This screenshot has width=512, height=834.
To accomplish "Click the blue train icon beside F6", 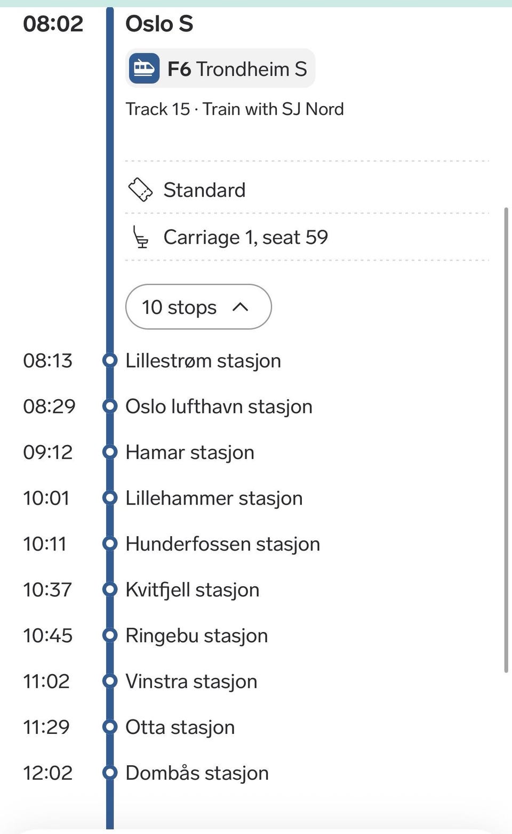I will 144,68.
